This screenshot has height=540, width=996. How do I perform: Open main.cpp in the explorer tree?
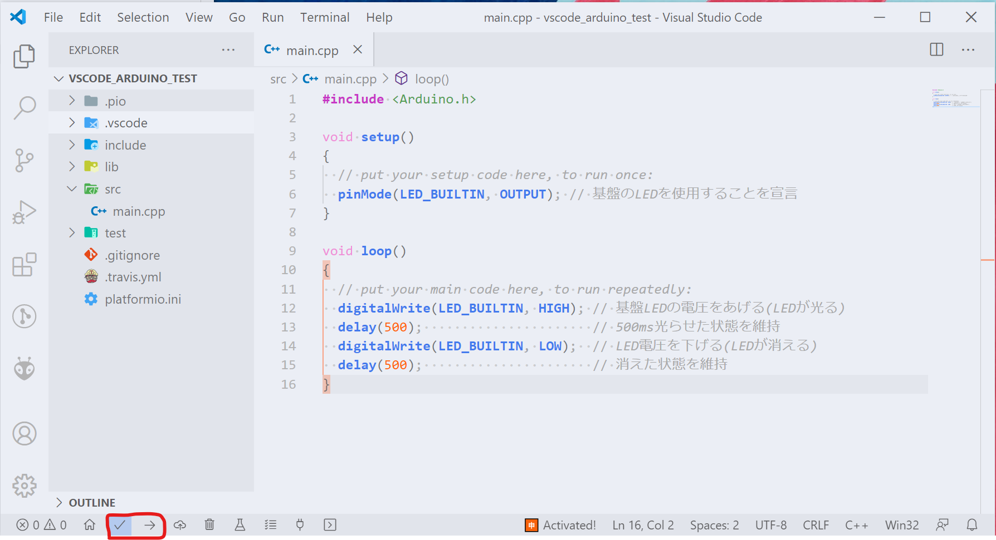point(151,211)
